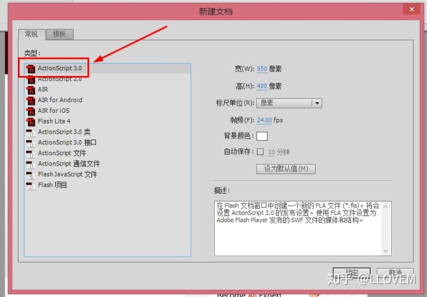This screenshot has height=297, width=427.
Task: Click the width value 550
Action: pos(262,69)
